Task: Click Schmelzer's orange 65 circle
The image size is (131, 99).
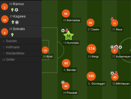Action: [66, 13]
